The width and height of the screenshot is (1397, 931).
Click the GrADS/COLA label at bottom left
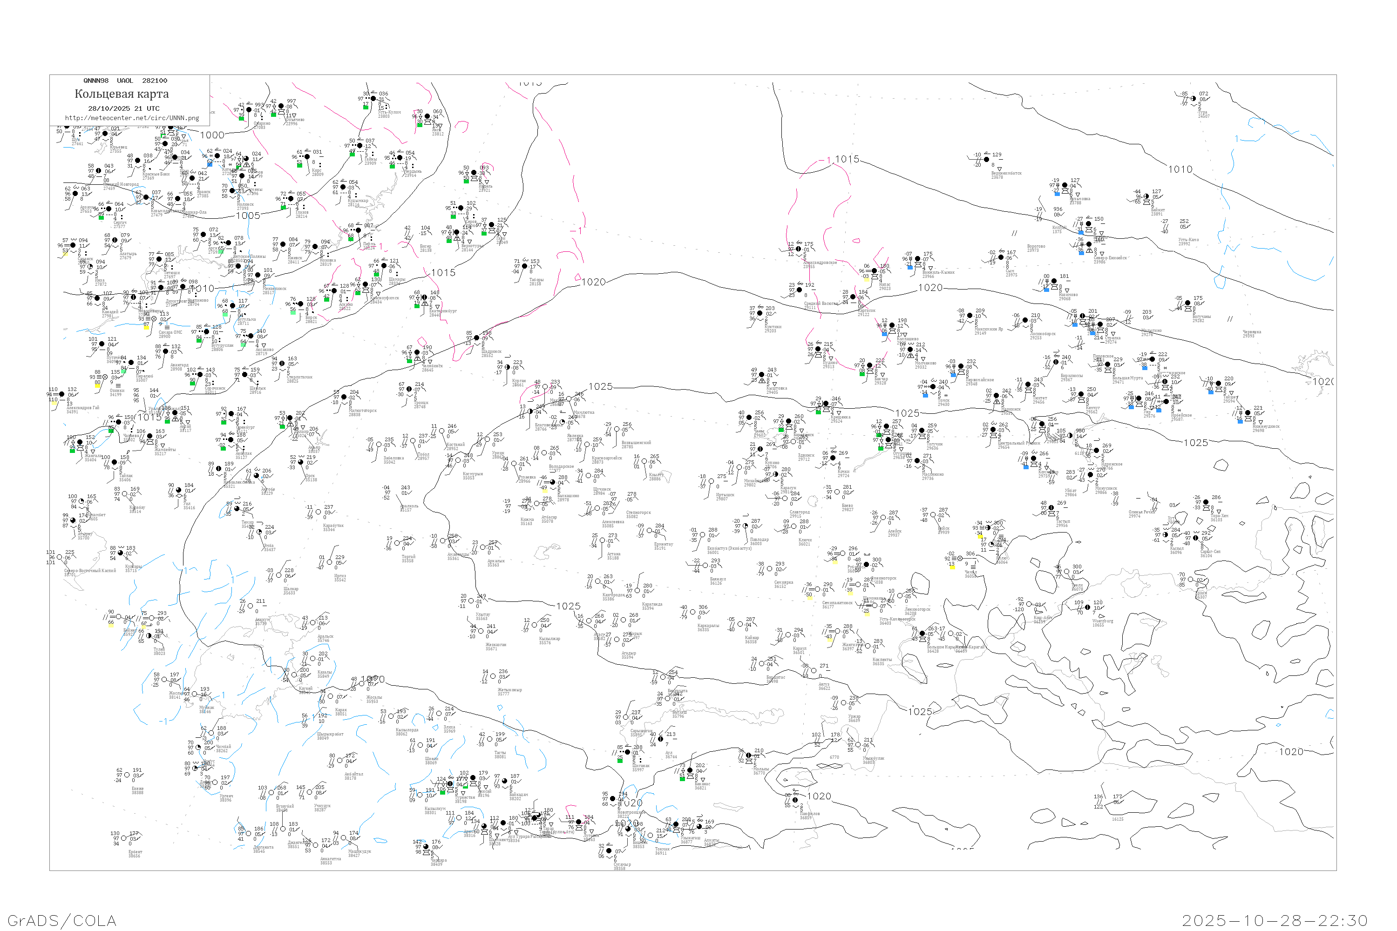pos(62,920)
